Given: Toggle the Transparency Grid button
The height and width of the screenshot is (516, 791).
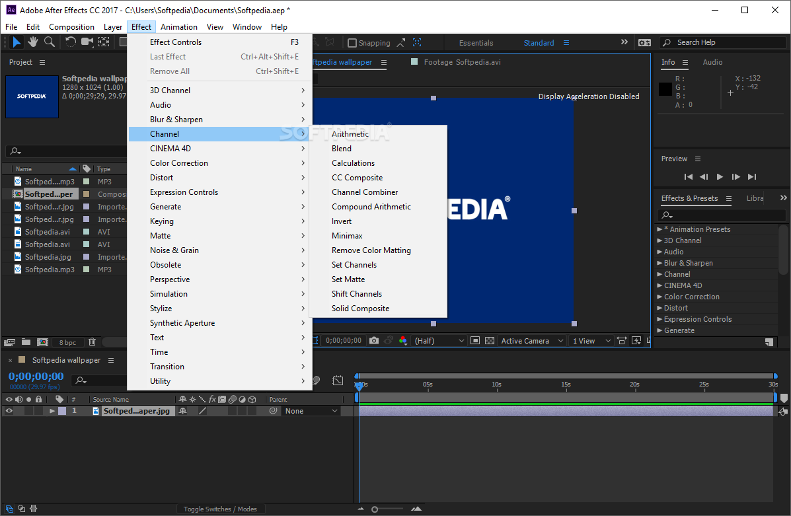Looking at the screenshot, I should point(489,341).
